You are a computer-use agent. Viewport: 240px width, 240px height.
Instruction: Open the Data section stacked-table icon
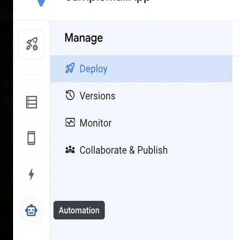click(x=32, y=102)
